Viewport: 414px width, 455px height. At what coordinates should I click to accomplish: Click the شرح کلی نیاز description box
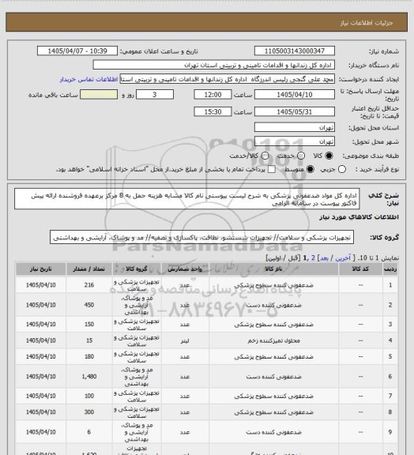[187, 199]
